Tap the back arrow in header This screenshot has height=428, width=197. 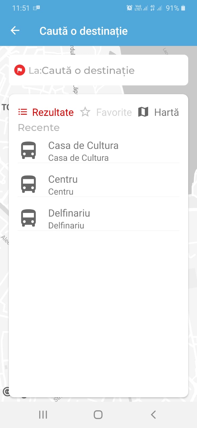tap(15, 31)
